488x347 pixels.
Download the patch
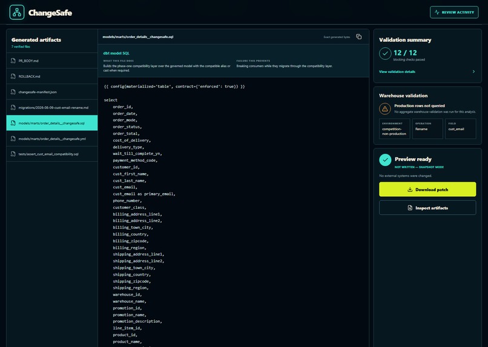tap(427, 189)
